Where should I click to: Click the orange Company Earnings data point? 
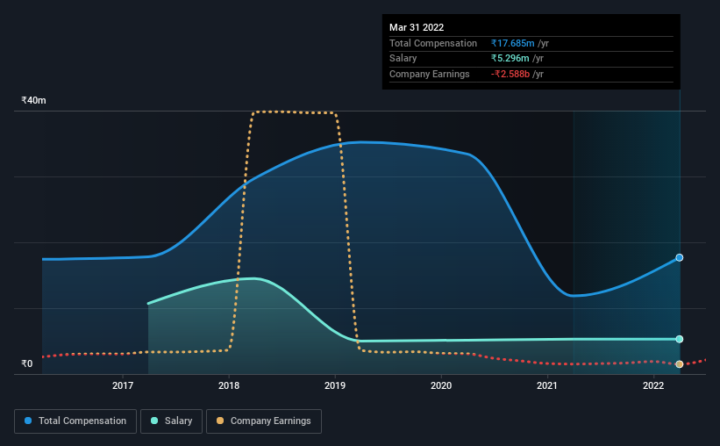point(679,363)
